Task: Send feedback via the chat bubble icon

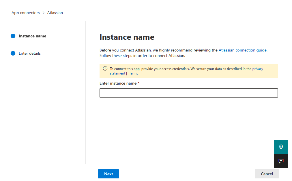Action: pyautogui.click(x=281, y=161)
